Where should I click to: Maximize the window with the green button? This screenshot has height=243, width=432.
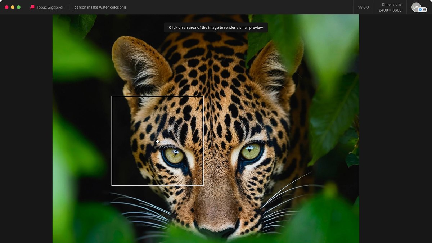[x=19, y=7]
